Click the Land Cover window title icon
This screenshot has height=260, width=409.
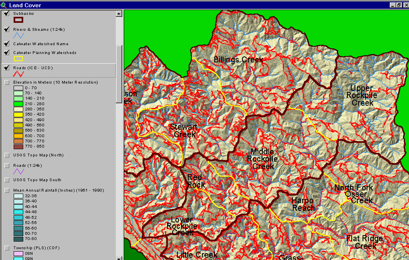coord(4,5)
